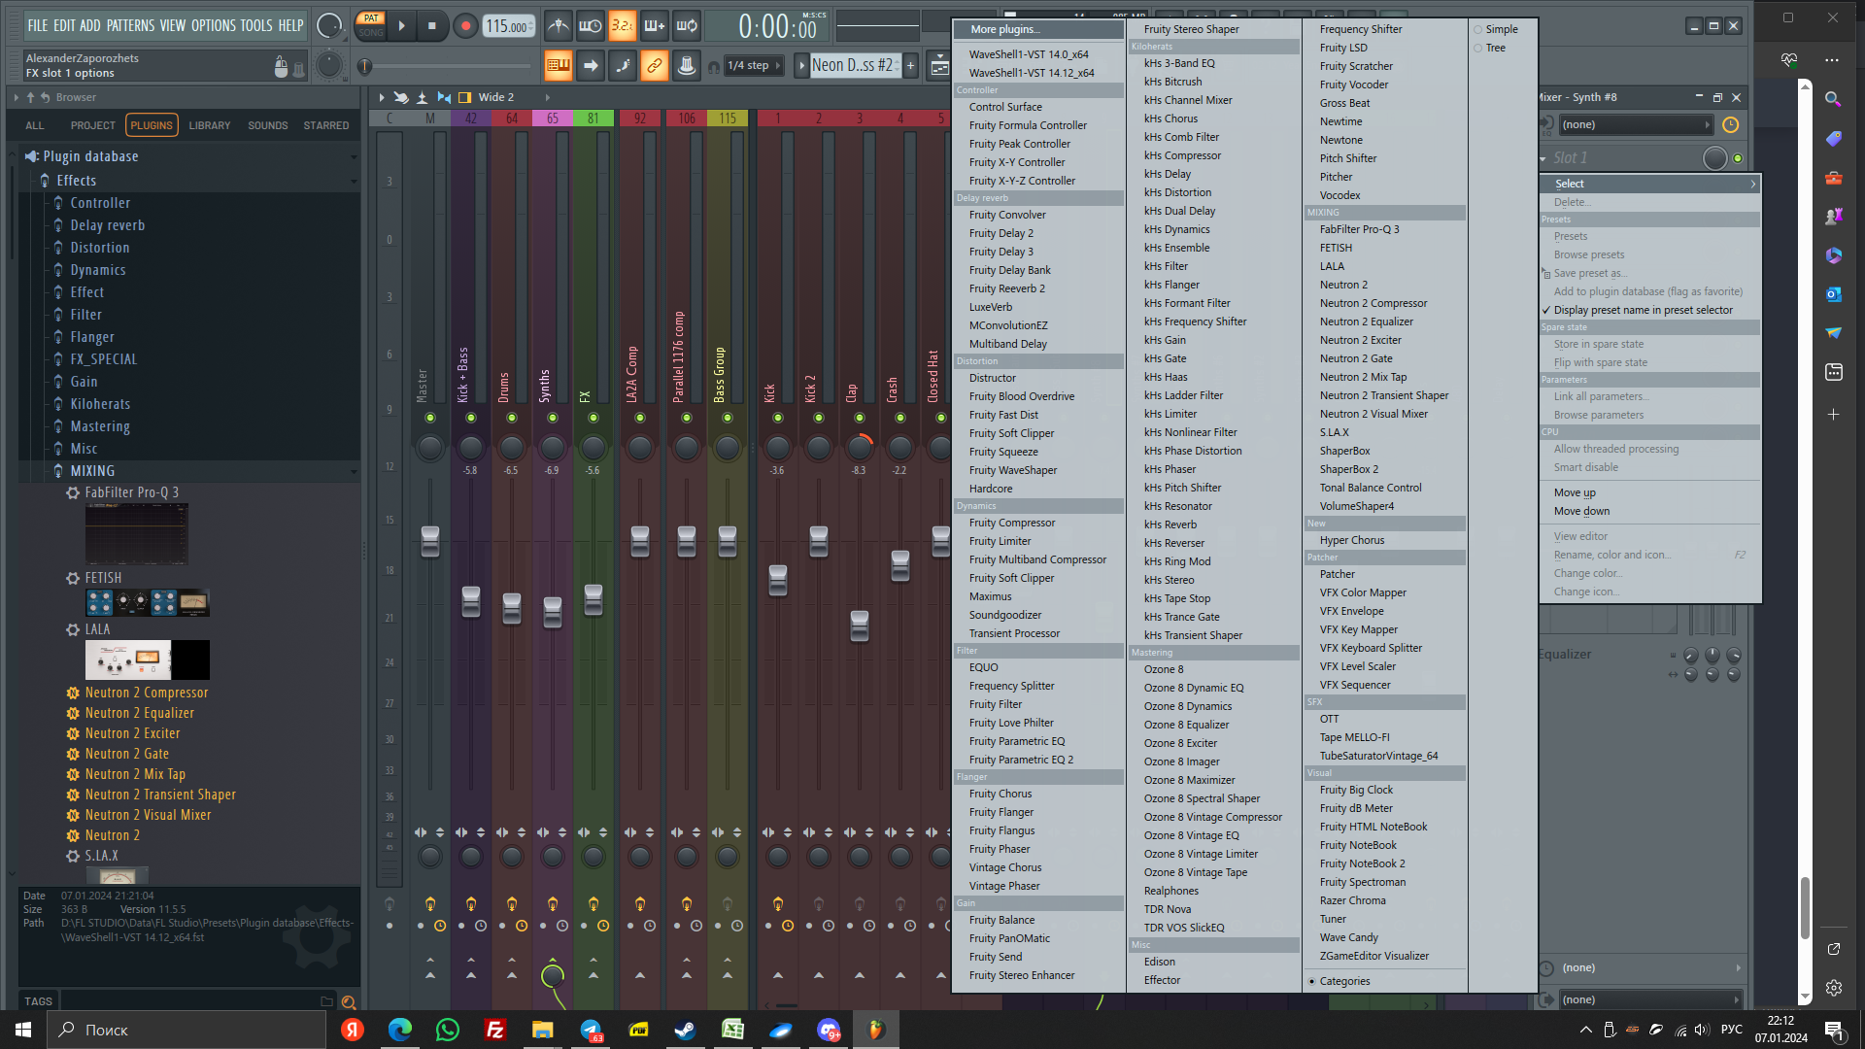The image size is (1865, 1049).
Task: Toggle the countdown before recording icon
Action: pos(622,26)
